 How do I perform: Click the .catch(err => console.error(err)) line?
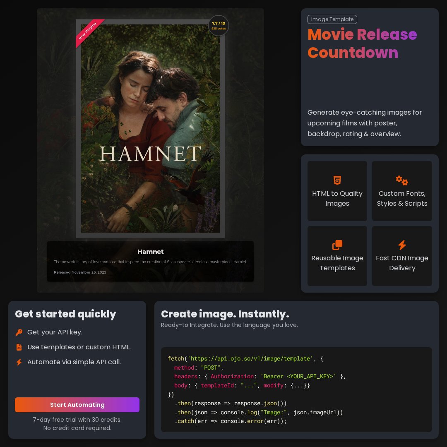click(231, 421)
